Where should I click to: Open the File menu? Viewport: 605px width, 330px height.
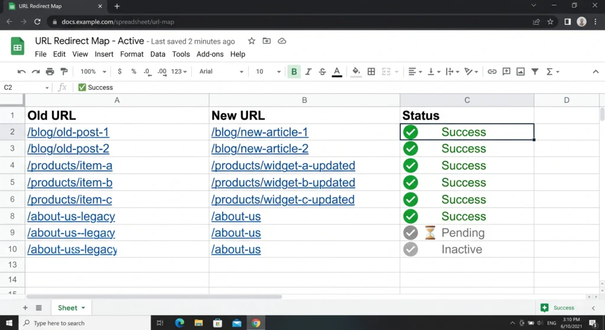(41, 54)
